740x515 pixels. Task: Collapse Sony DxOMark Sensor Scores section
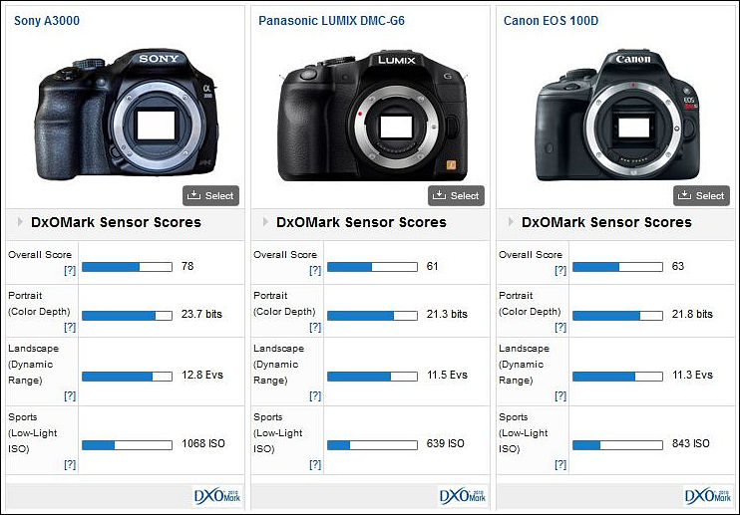(20, 222)
